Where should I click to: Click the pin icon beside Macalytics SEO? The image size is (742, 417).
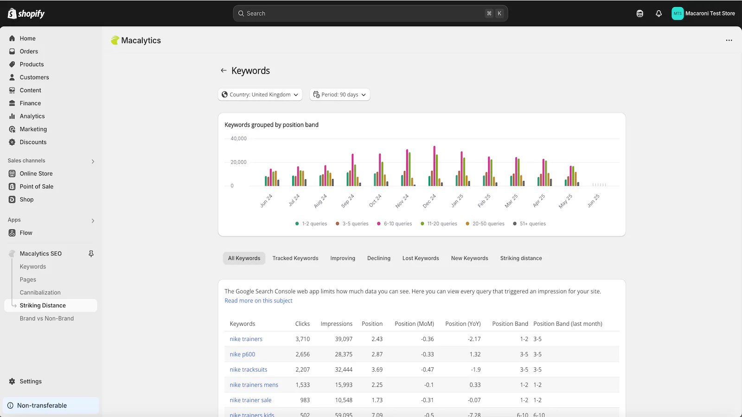(91, 253)
